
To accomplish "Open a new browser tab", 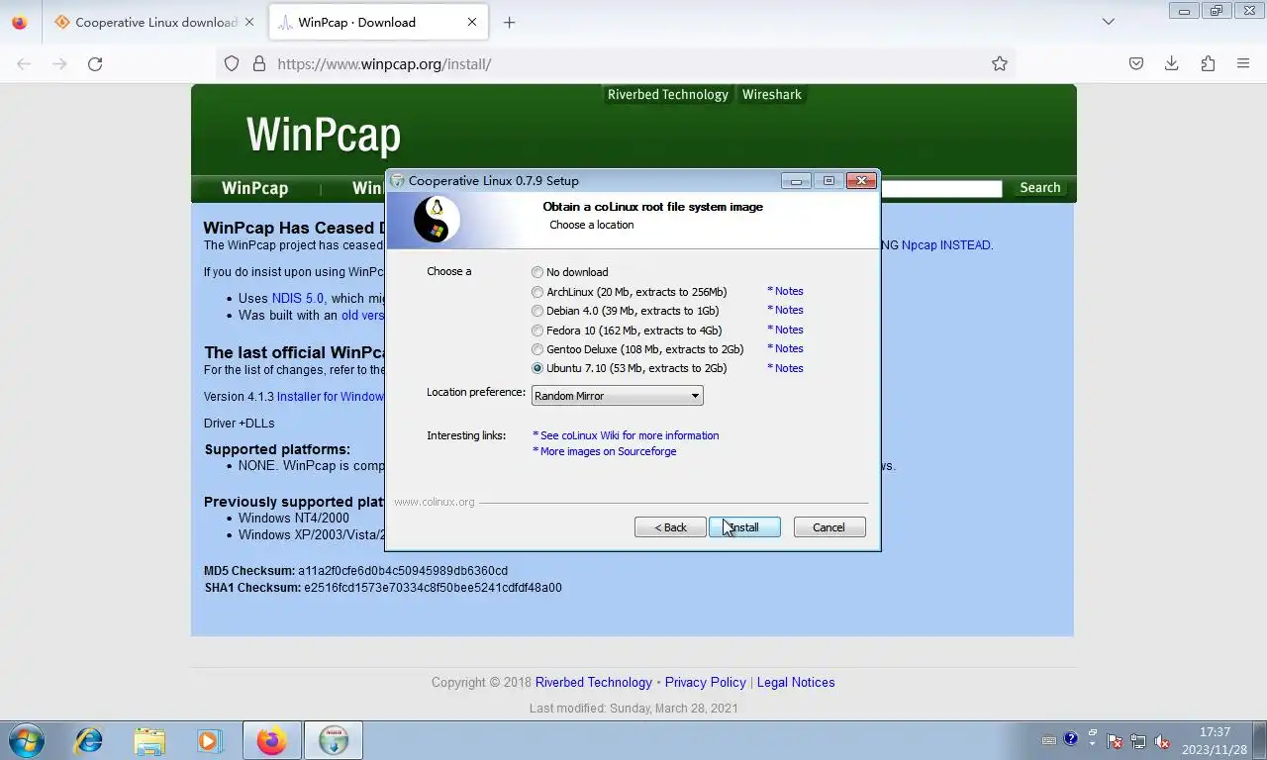I will 509,22.
